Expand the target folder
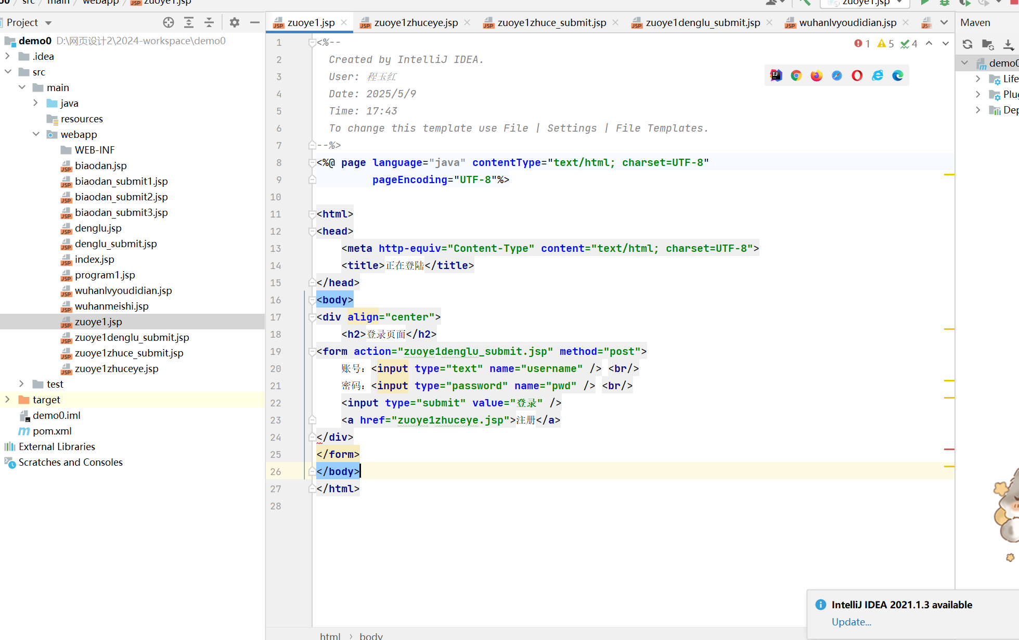This screenshot has width=1019, height=640. (x=8, y=399)
